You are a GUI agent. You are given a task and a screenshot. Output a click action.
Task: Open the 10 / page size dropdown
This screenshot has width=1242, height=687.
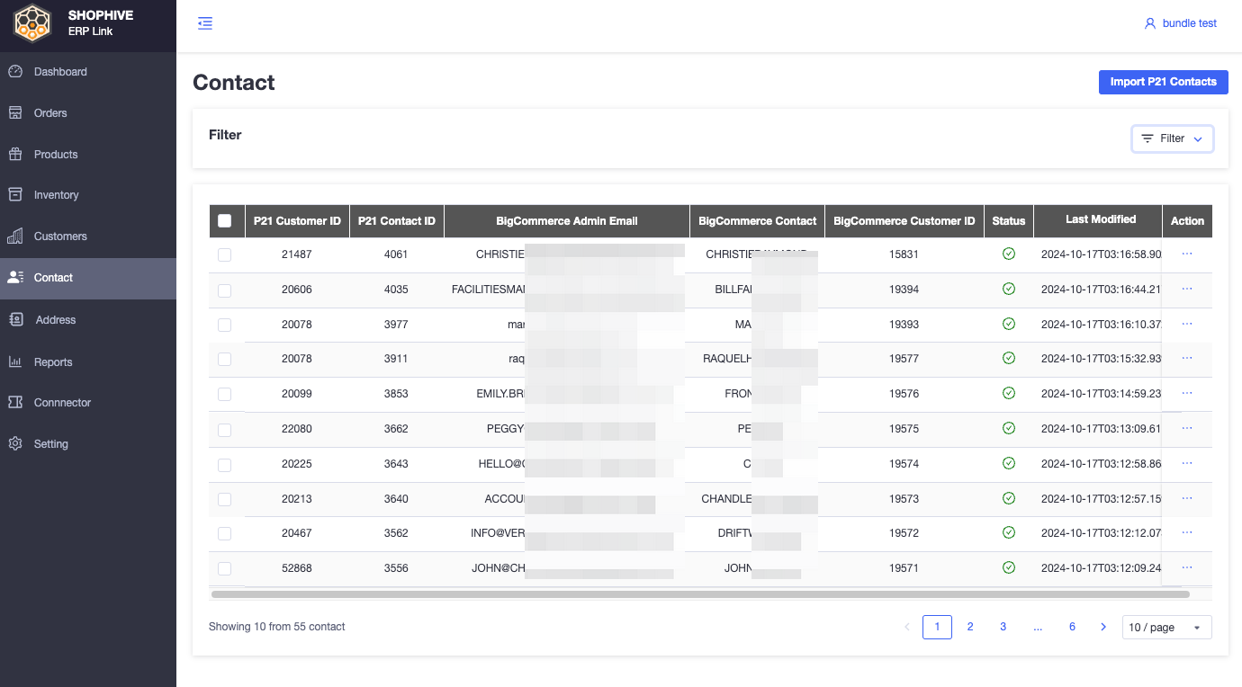(1166, 628)
